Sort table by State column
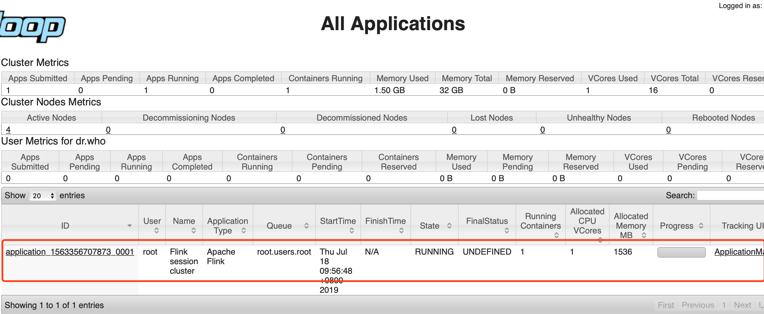Screen dimensions: 764x314 434,226
